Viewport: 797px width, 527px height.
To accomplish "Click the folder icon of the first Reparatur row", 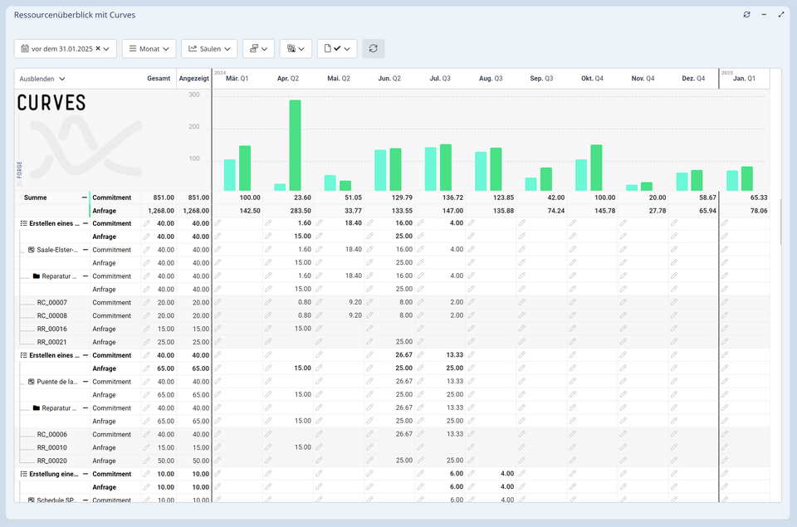I will pos(37,276).
